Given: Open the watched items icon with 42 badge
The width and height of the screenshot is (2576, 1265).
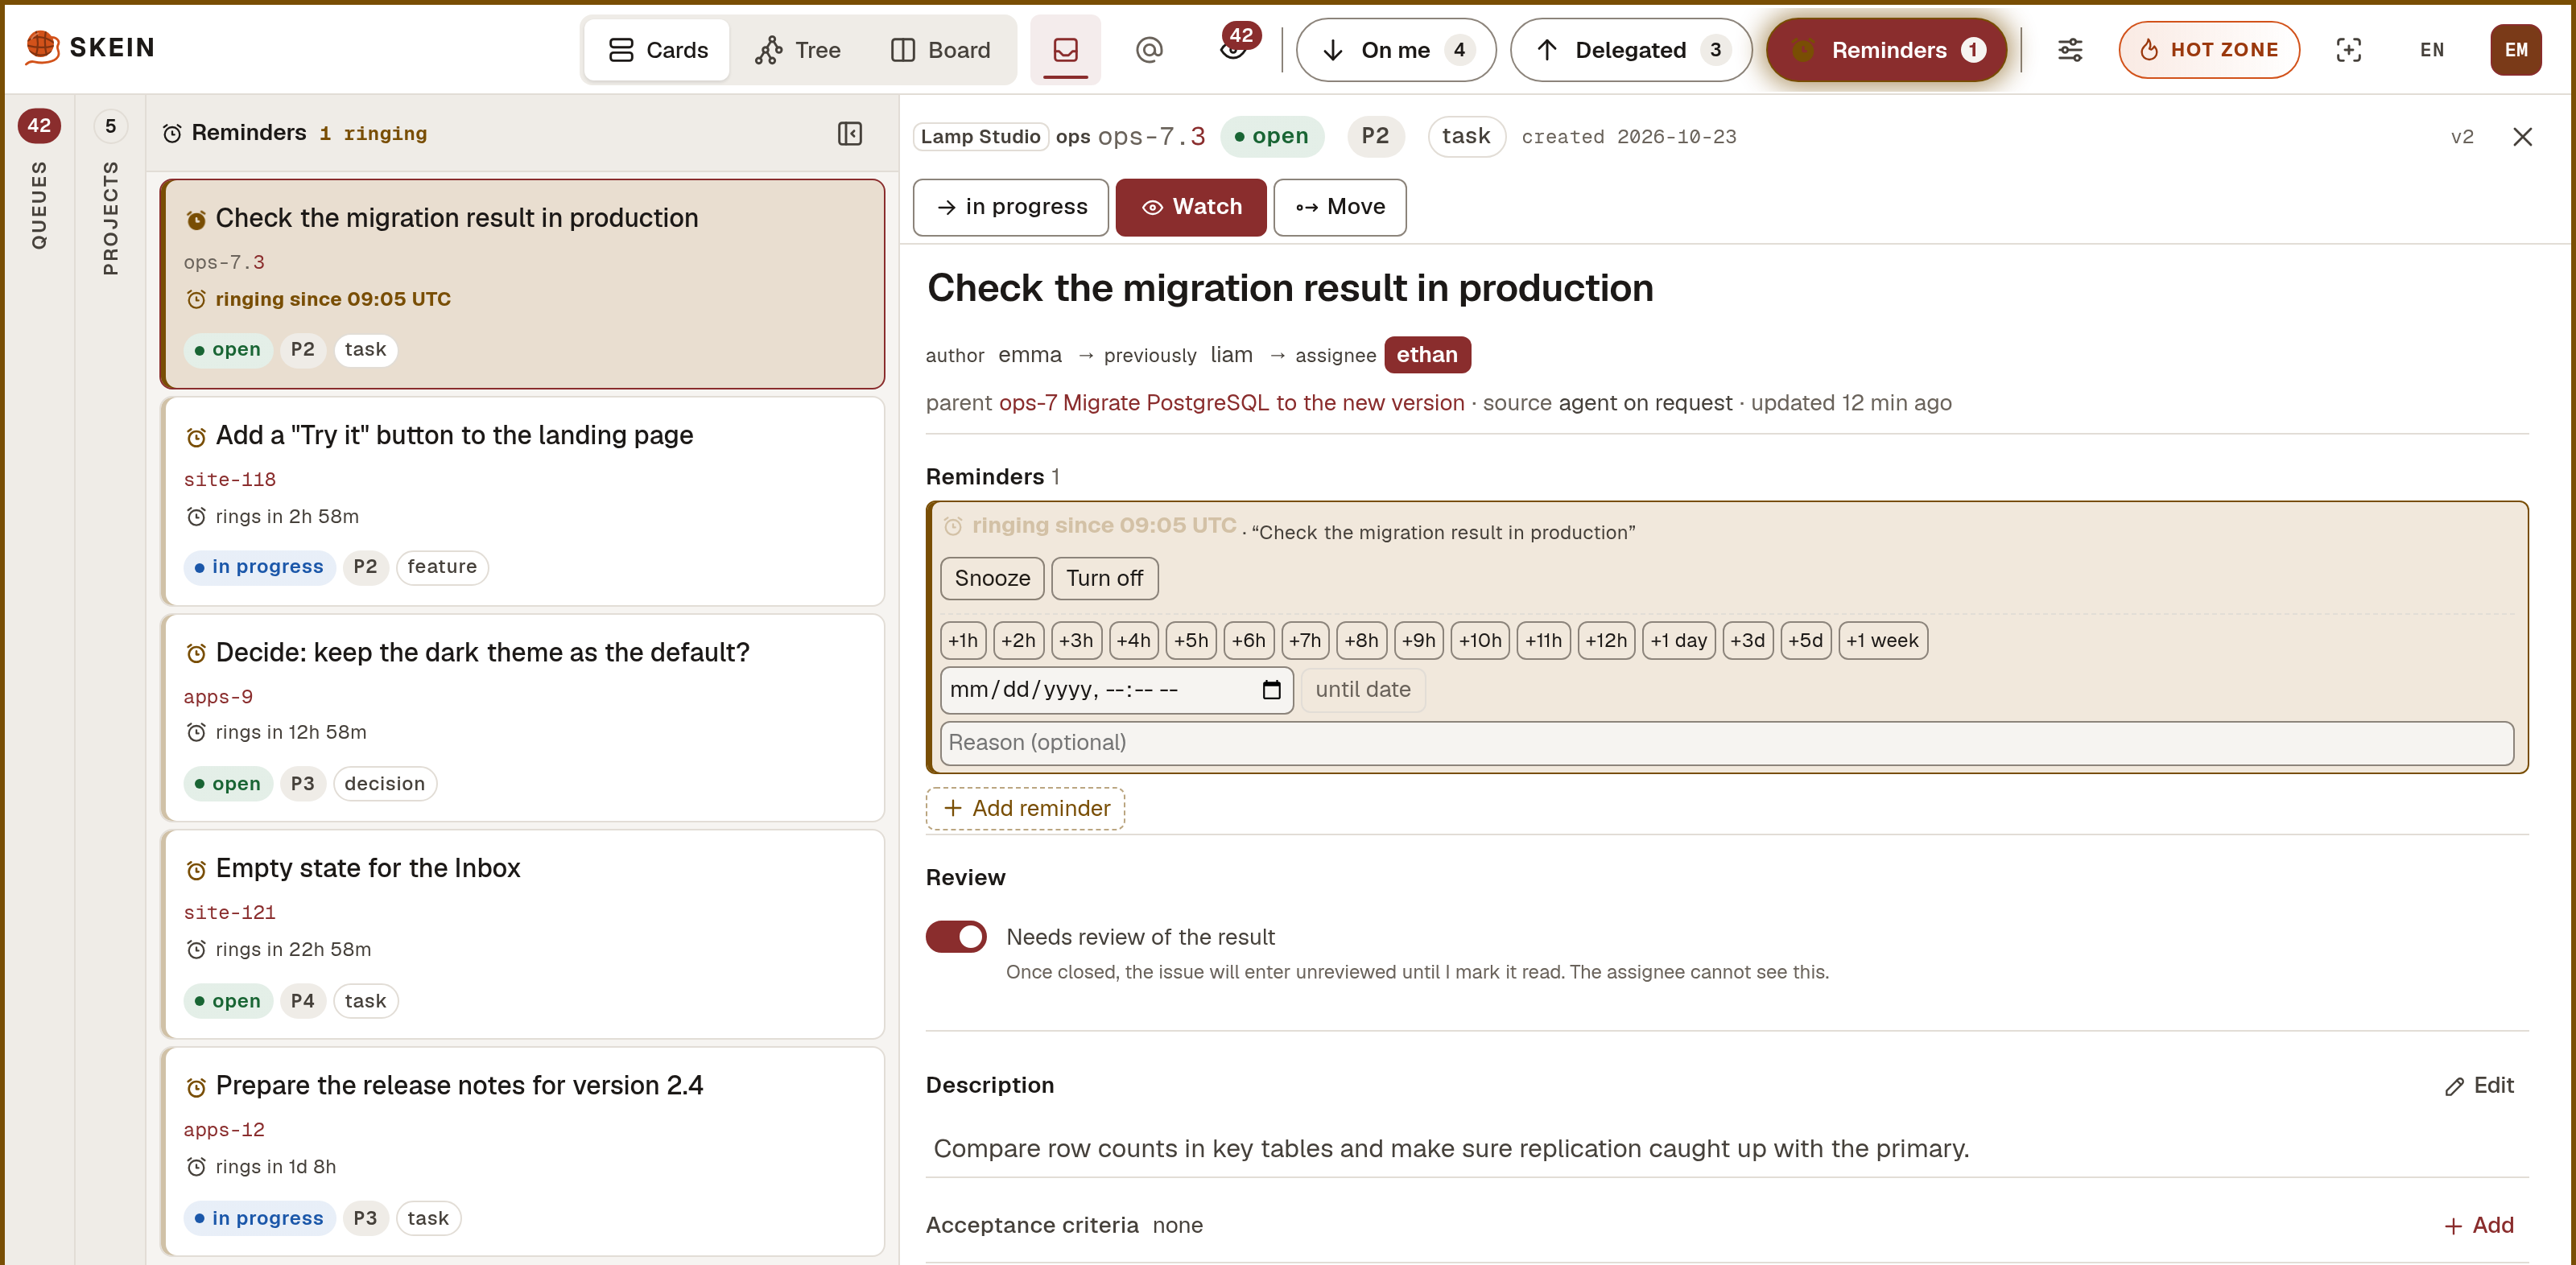Looking at the screenshot, I should [x=1235, y=48].
